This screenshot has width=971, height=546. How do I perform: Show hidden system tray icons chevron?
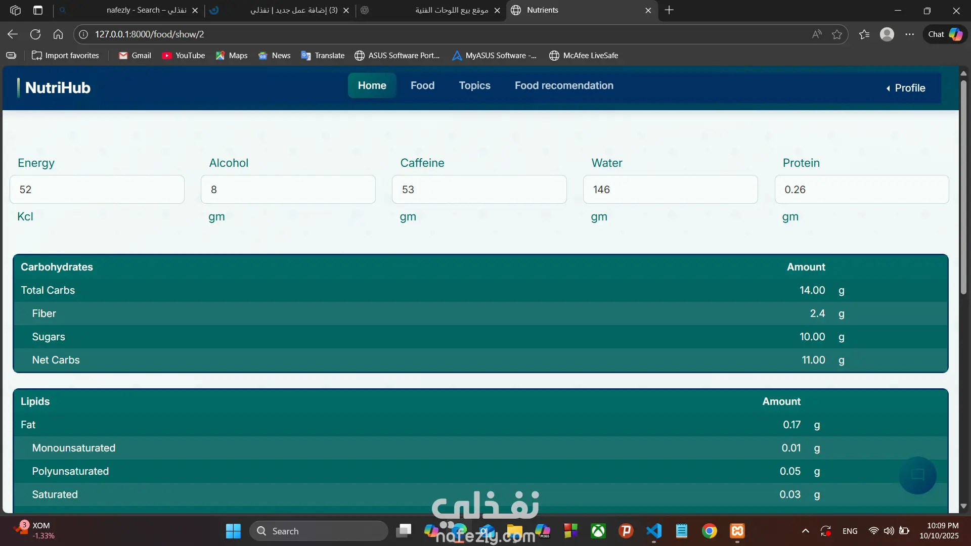click(806, 531)
